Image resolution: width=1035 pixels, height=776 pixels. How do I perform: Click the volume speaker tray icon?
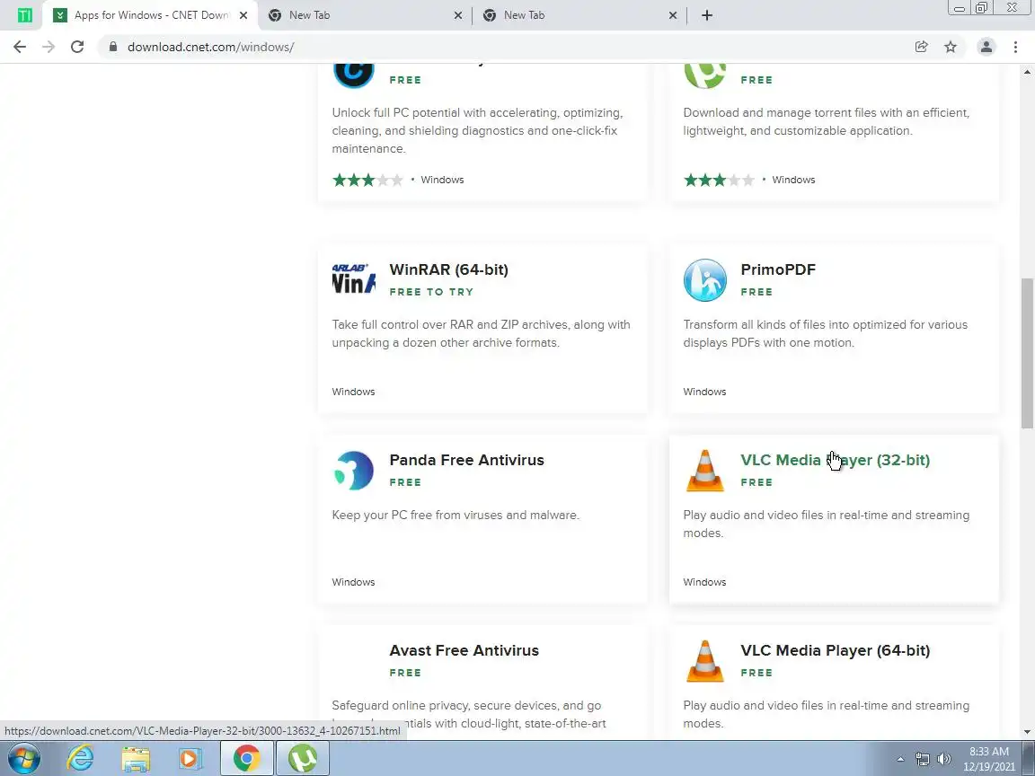(944, 760)
